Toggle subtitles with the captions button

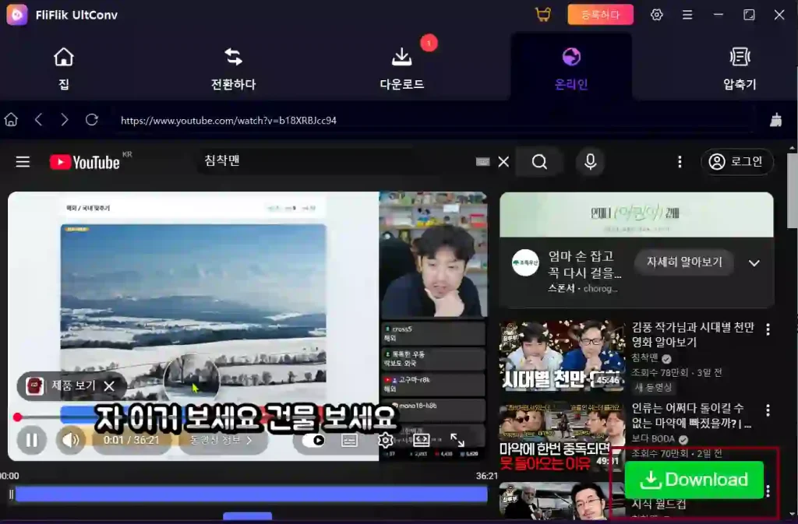click(349, 441)
